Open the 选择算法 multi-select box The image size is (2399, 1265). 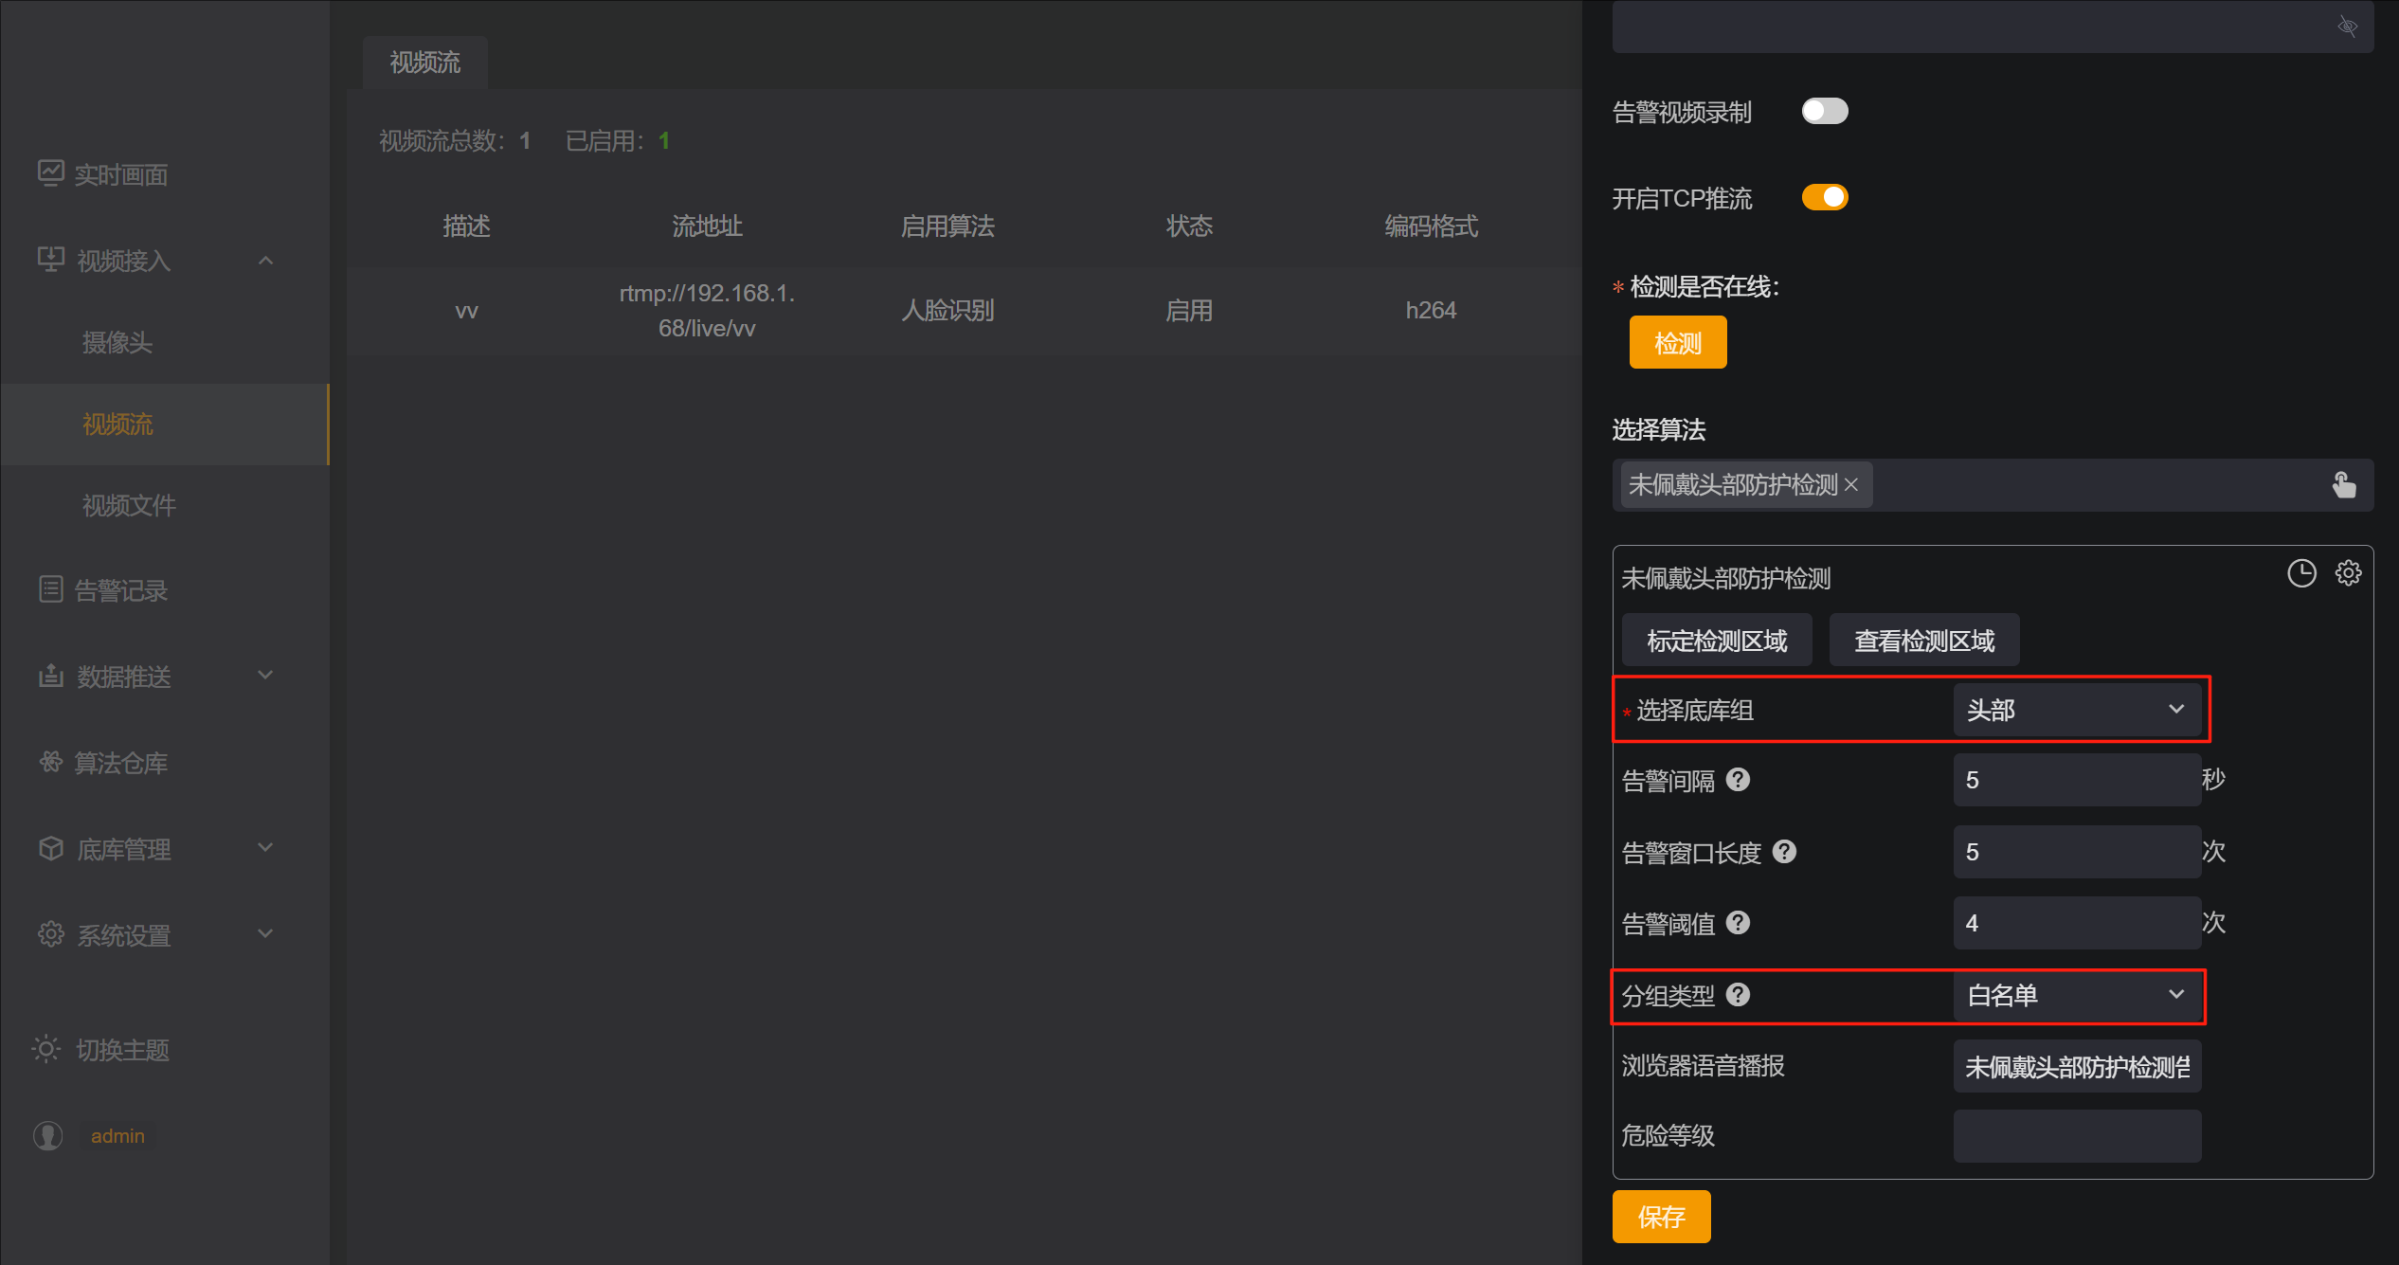coord(1993,485)
